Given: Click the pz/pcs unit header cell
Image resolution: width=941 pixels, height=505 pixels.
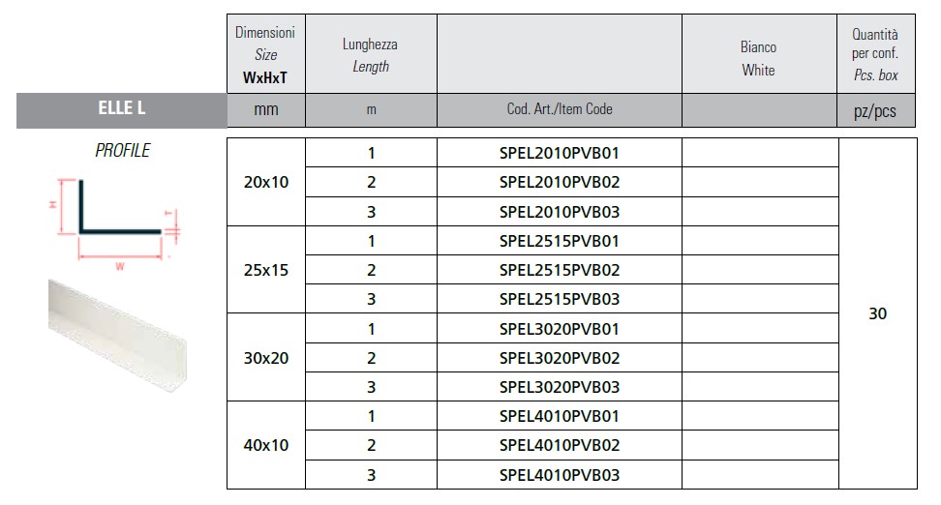Looking at the screenshot, I should [x=877, y=111].
